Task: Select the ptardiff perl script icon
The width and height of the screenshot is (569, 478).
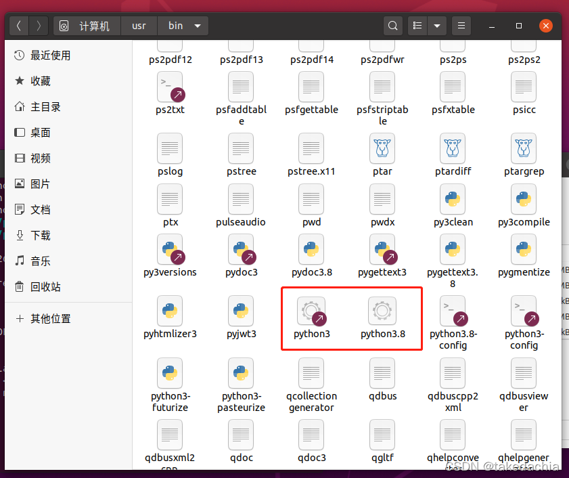Action: [x=453, y=148]
